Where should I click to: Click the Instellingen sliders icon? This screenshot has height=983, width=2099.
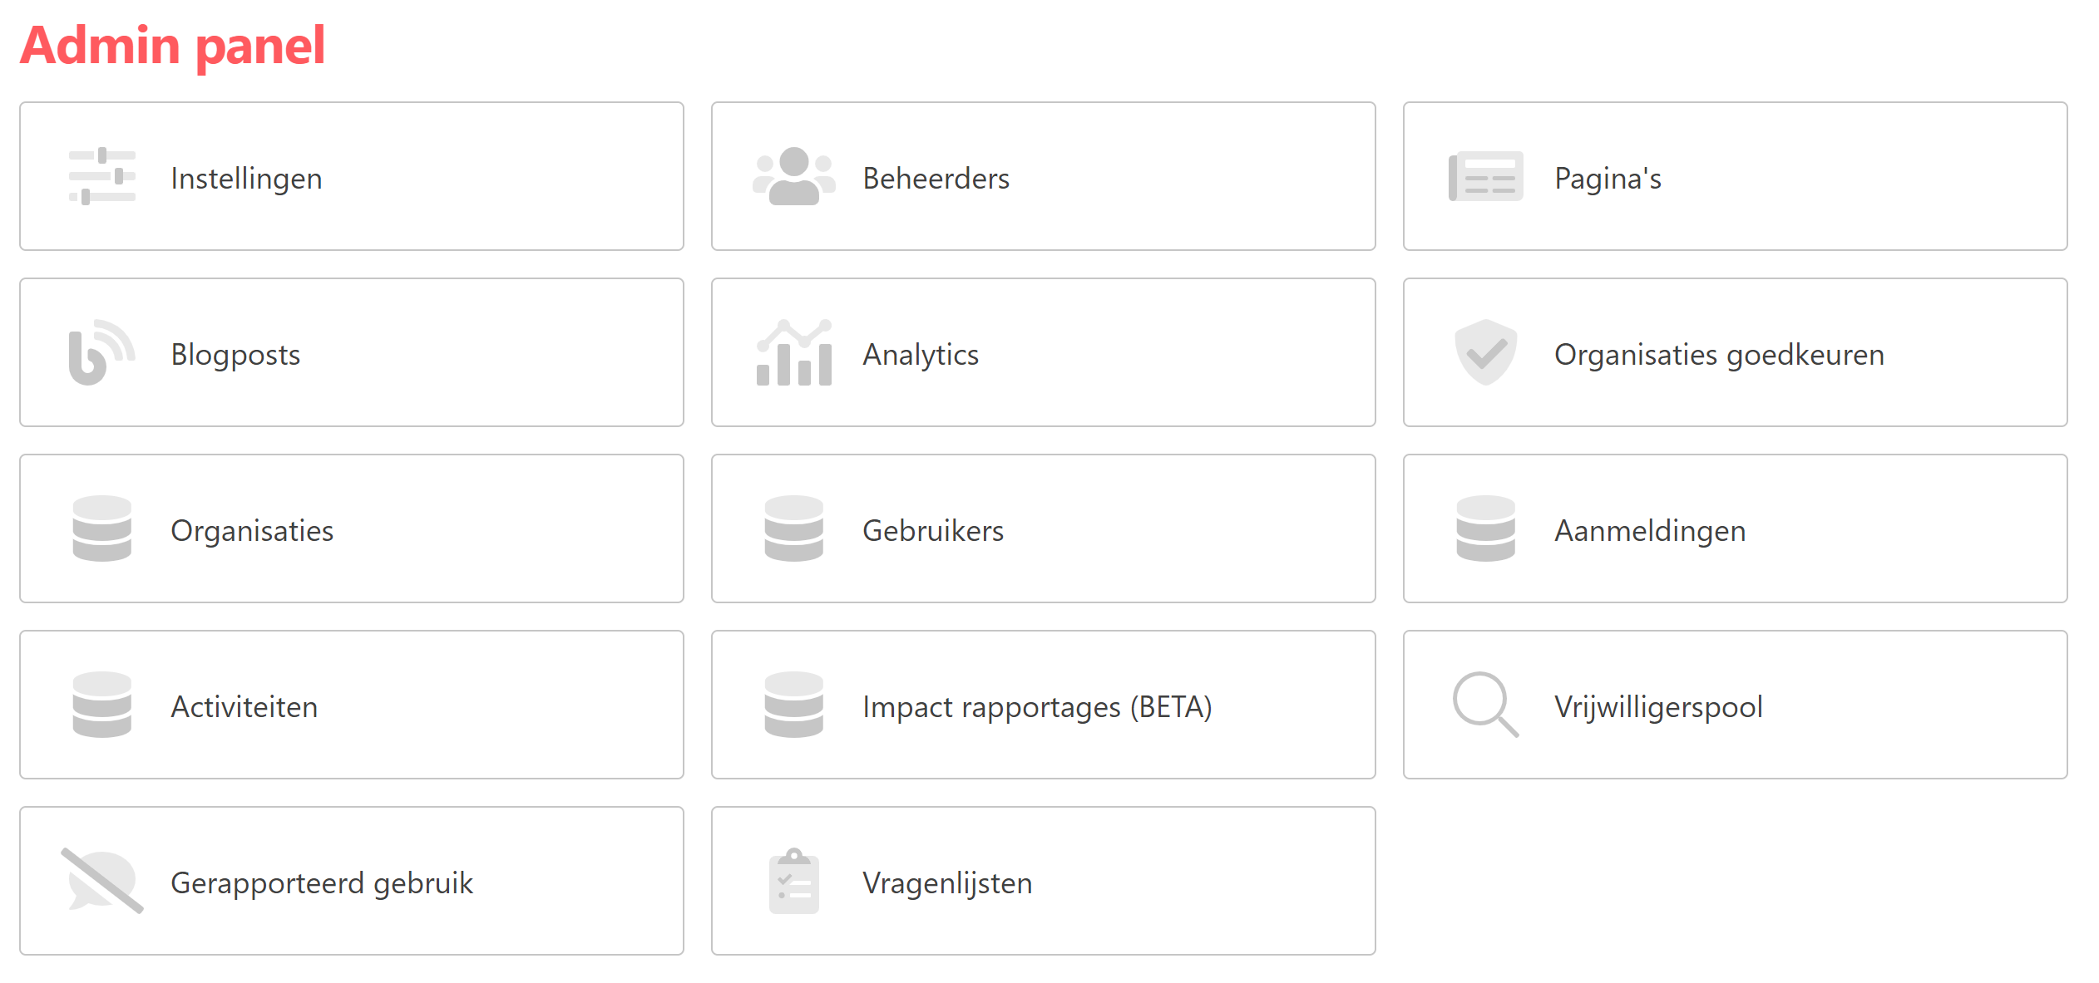(101, 176)
